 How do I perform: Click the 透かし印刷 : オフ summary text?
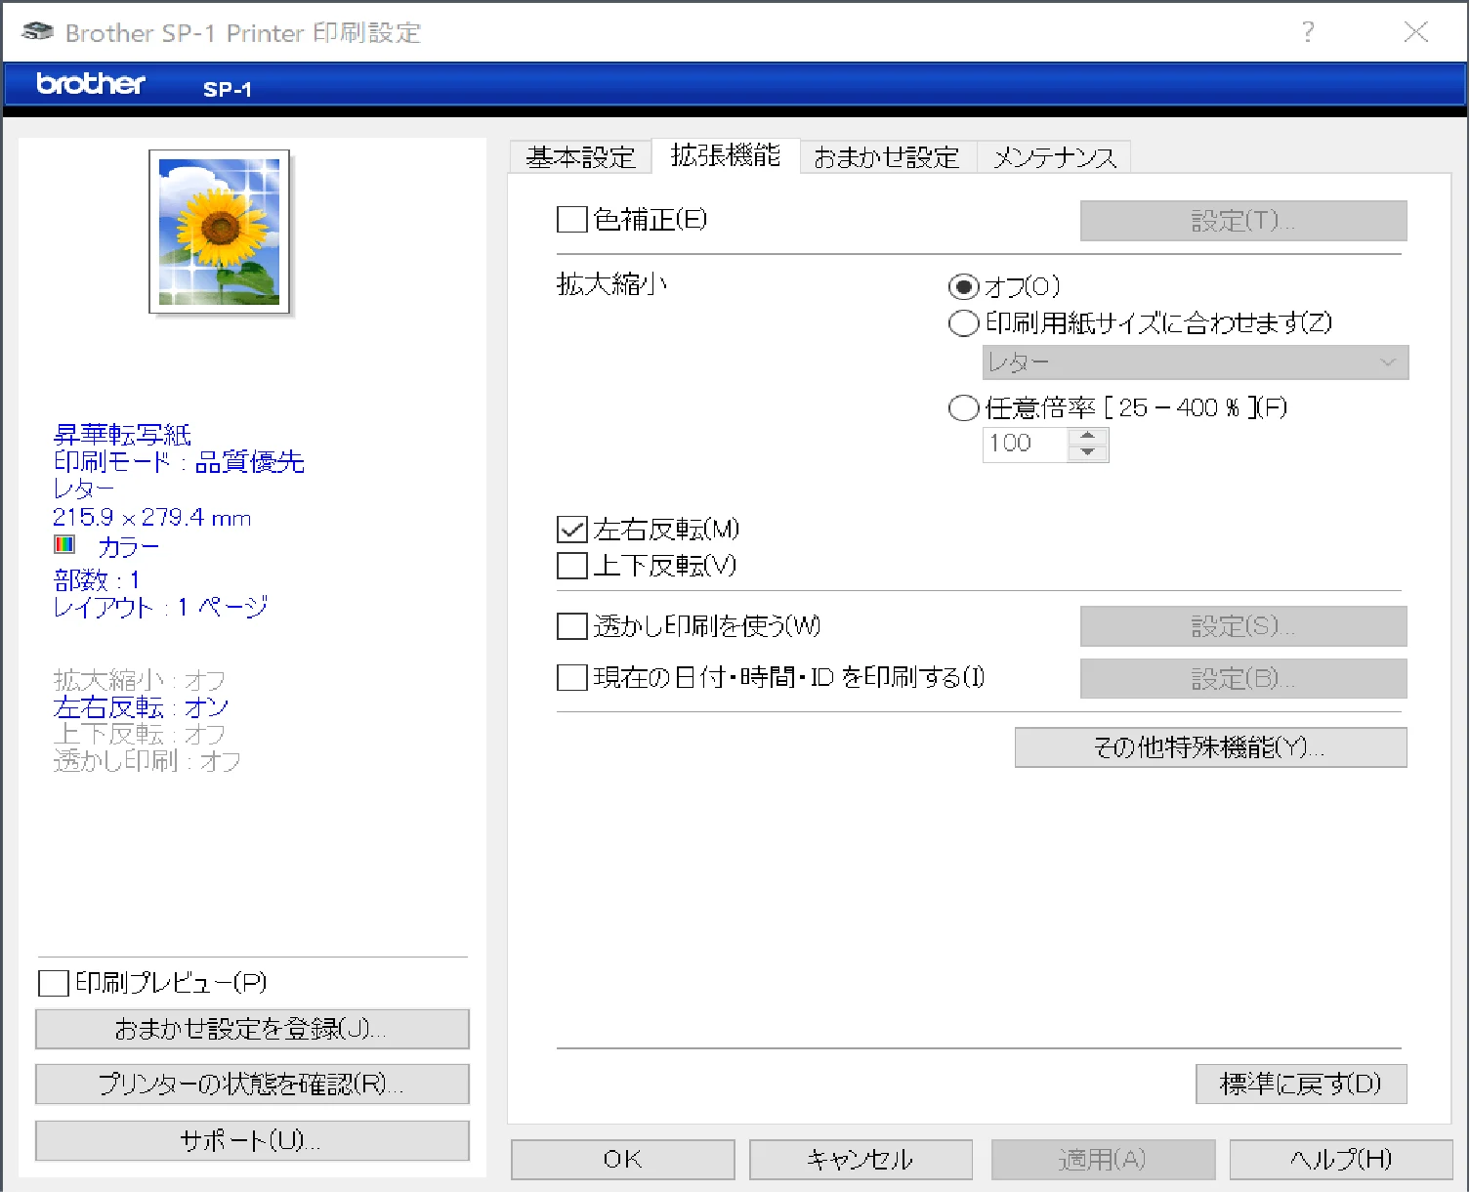pyautogui.click(x=147, y=761)
